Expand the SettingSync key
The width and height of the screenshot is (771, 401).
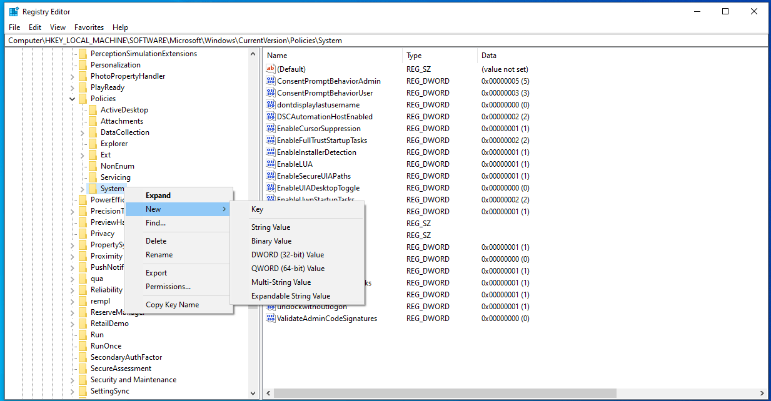click(73, 391)
